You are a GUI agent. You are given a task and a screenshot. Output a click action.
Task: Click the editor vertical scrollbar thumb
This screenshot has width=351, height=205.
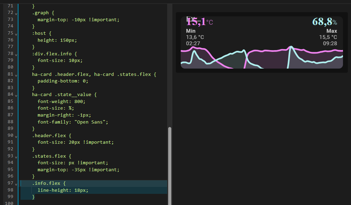170,164
